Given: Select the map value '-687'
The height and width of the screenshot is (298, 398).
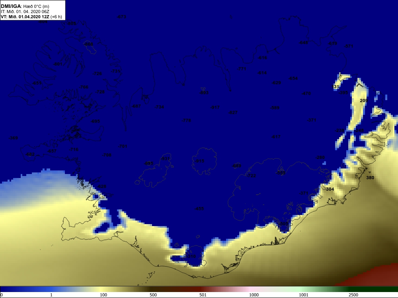Looking at the screenshot, I should tap(136, 106).
